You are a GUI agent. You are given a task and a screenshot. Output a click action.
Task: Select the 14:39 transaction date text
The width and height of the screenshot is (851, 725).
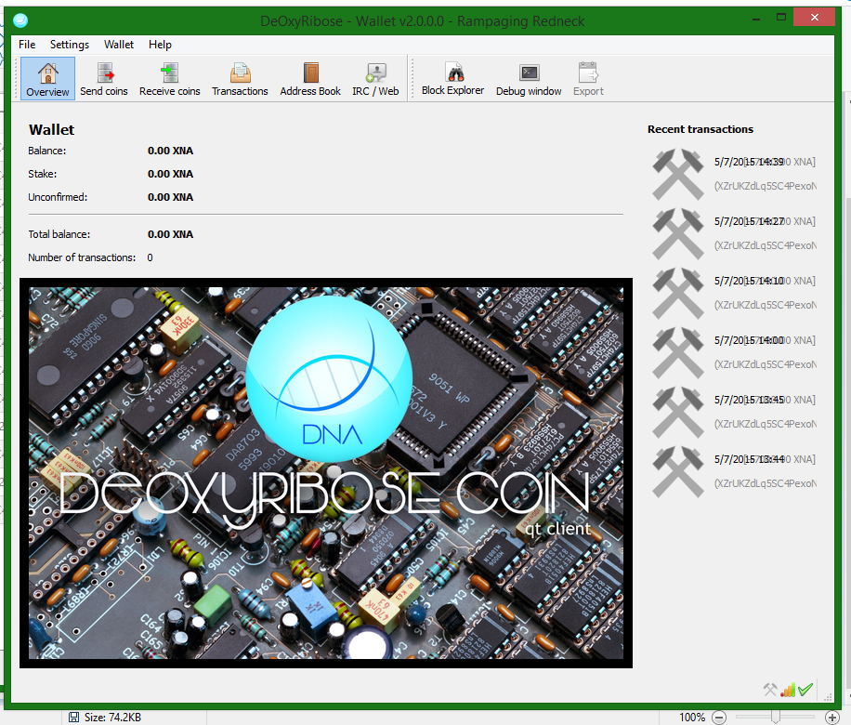tap(749, 162)
